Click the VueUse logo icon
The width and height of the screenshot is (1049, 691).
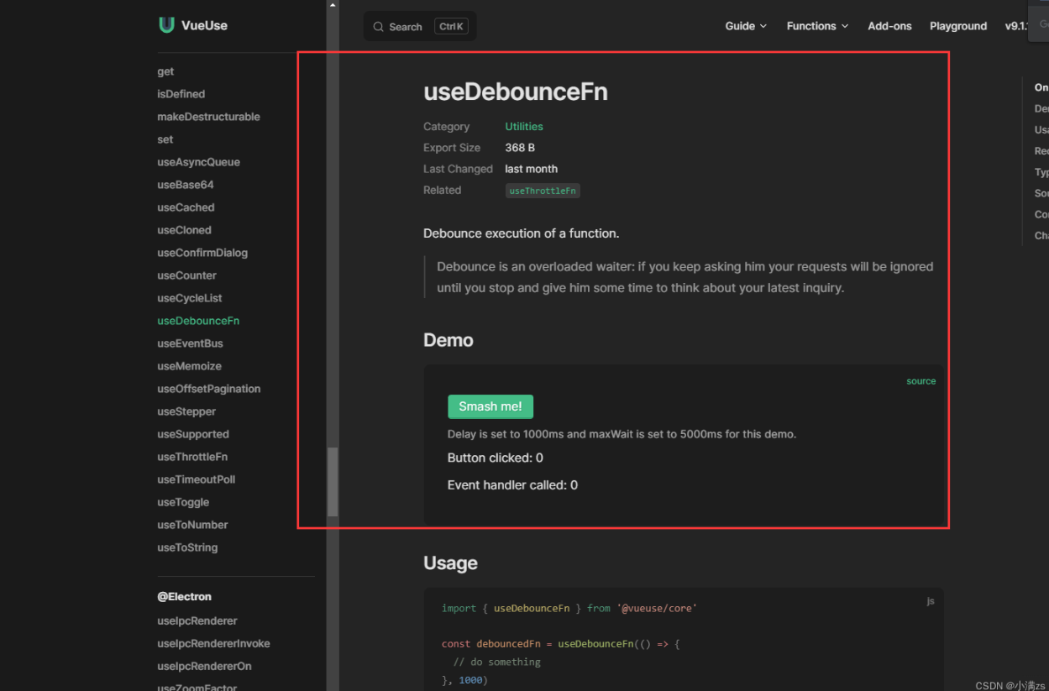point(166,25)
